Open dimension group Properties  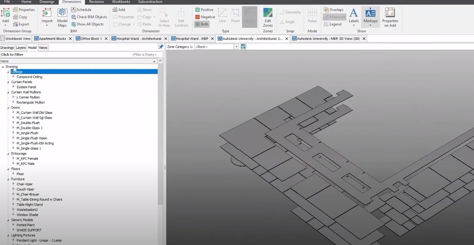[24, 10]
